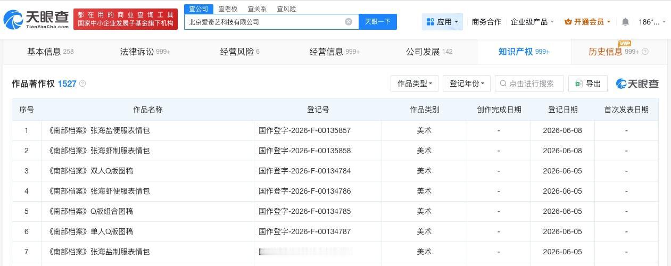
Task: Expand the 开通会员 dropdown
Action: pos(587,22)
